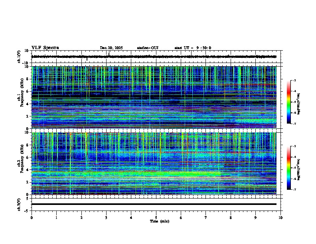The height and width of the screenshot is (244, 316).
Task: Click the ch.1 colorbar "log(PSD)" unit label
Action: [299, 104]
